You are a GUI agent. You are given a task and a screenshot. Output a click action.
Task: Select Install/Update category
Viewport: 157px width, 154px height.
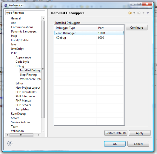pyautogui.click(x=20, y=40)
